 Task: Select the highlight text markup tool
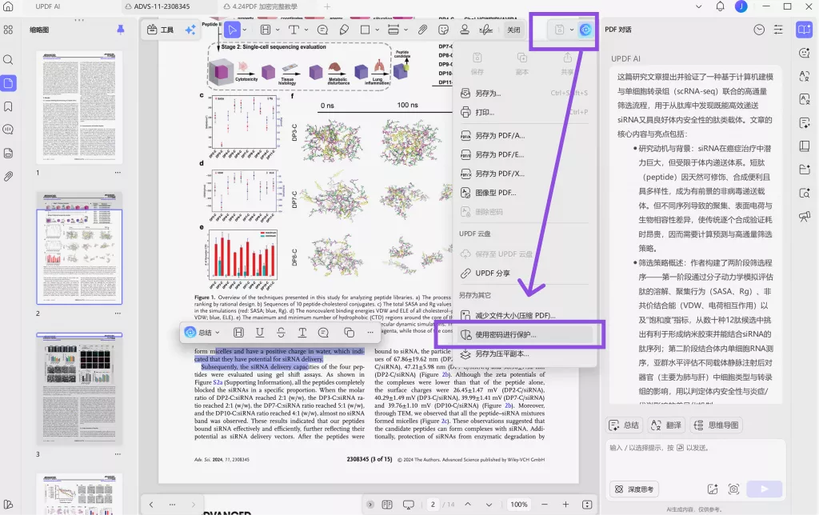point(266,30)
